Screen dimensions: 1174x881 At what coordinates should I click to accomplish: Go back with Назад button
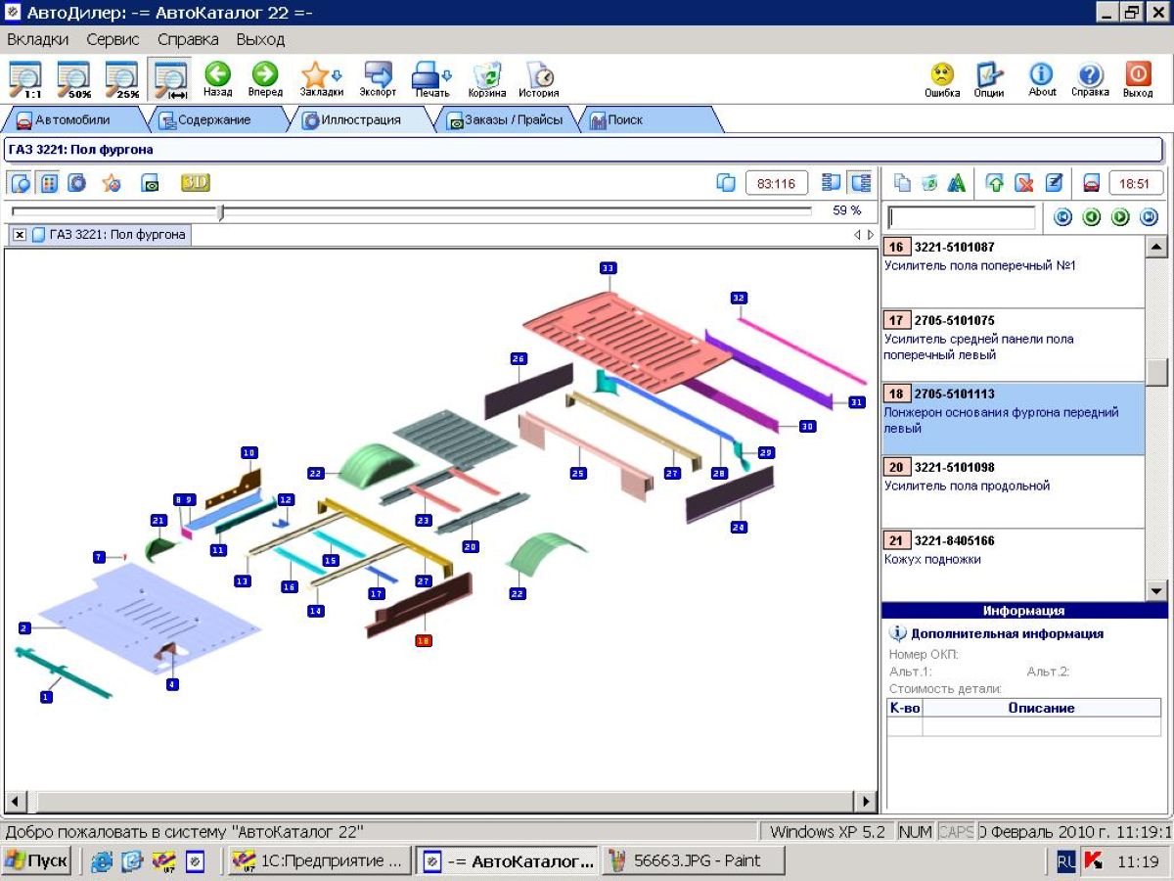[x=217, y=79]
